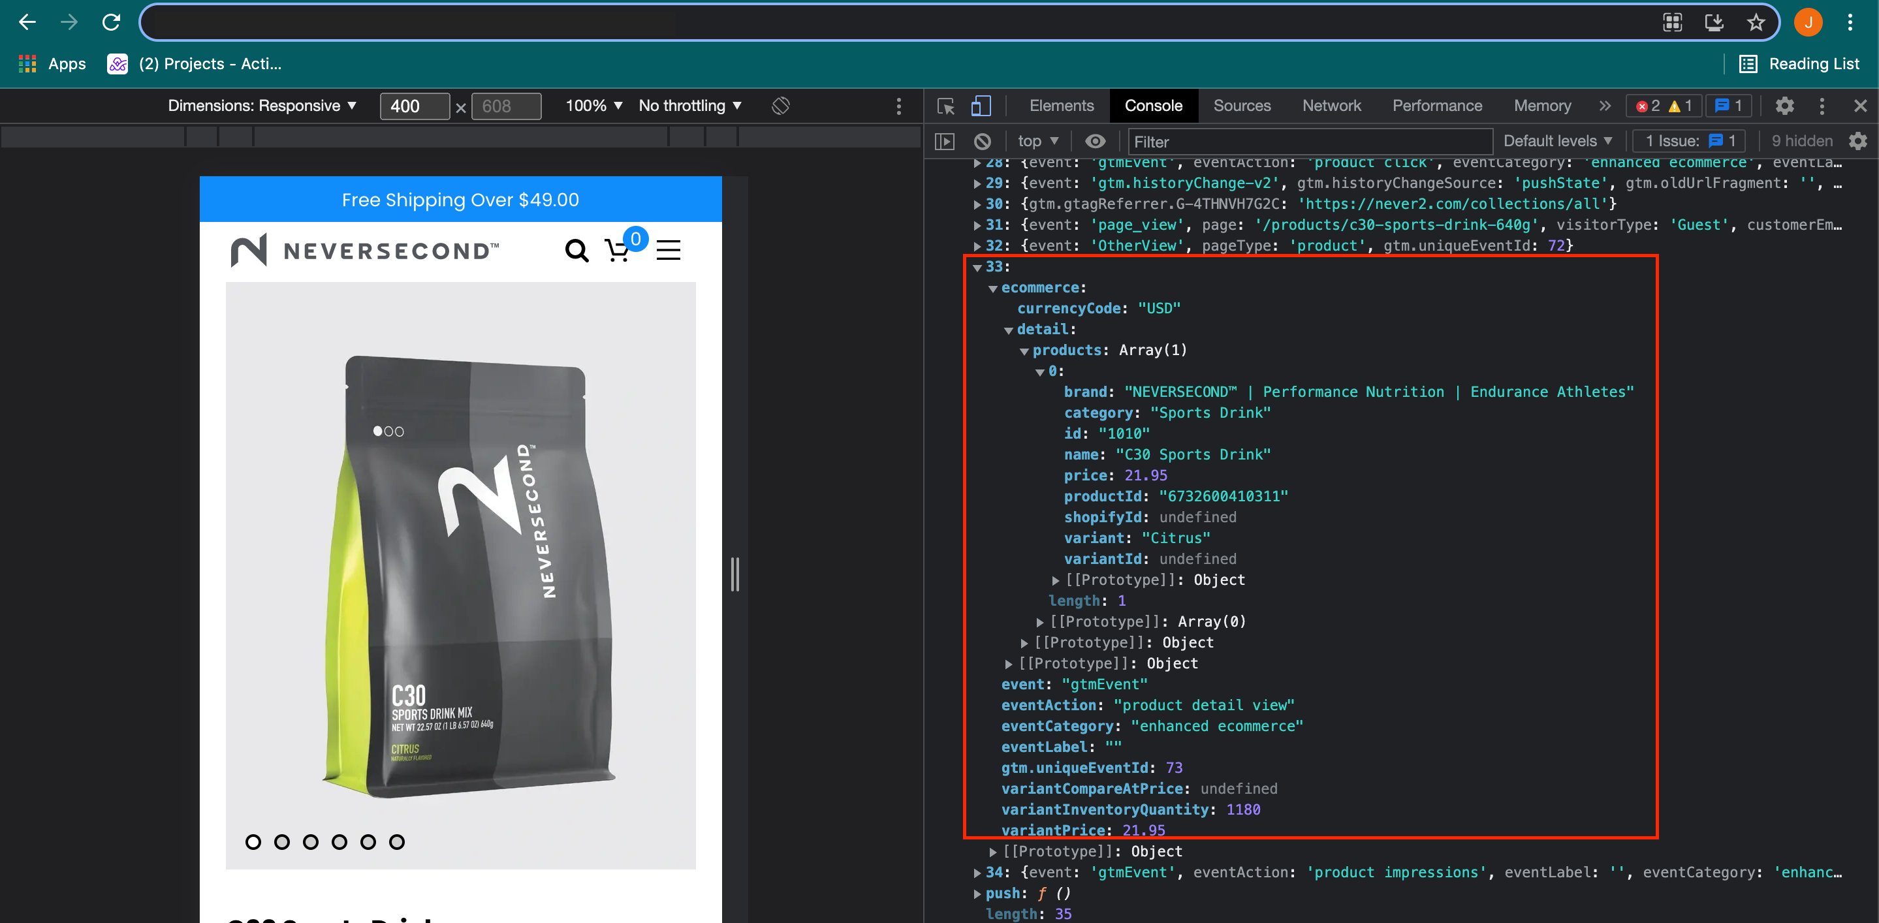This screenshot has height=923, width=1879.
Task: Open the shopping cart icon
Action: tap(617, 251)
